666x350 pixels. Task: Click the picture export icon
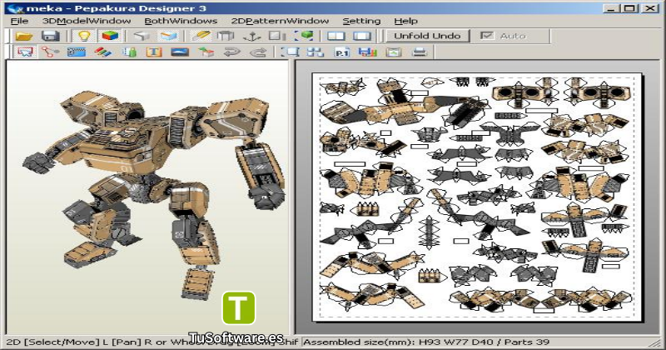point(394,52)
